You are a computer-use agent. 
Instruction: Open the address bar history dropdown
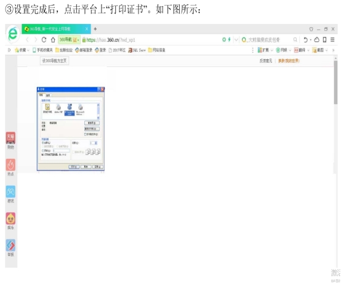[236, 40]
